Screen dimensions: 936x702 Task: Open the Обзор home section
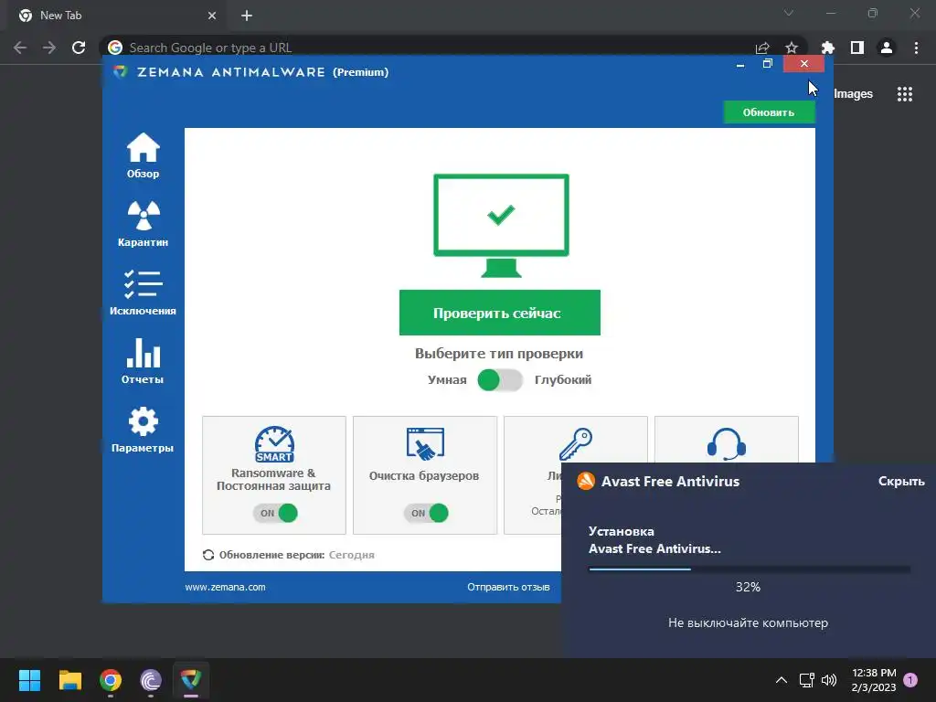click(x=143, y=155)
